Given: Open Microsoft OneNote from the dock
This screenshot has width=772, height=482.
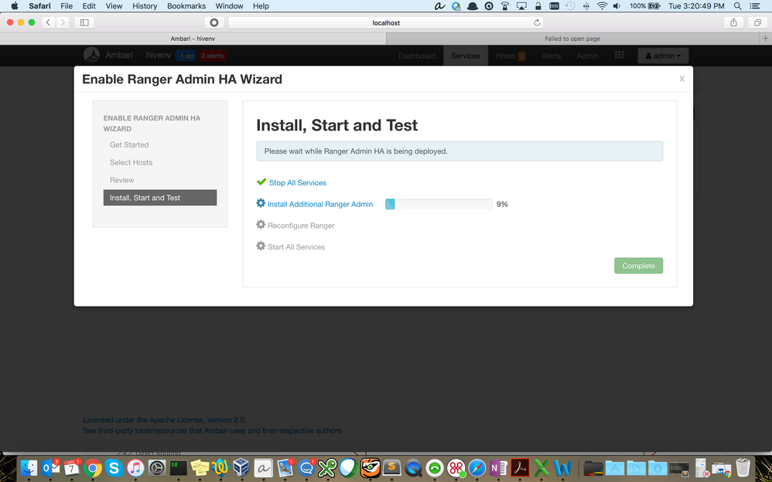Looking at the screenshot, I should click(497, 467).
